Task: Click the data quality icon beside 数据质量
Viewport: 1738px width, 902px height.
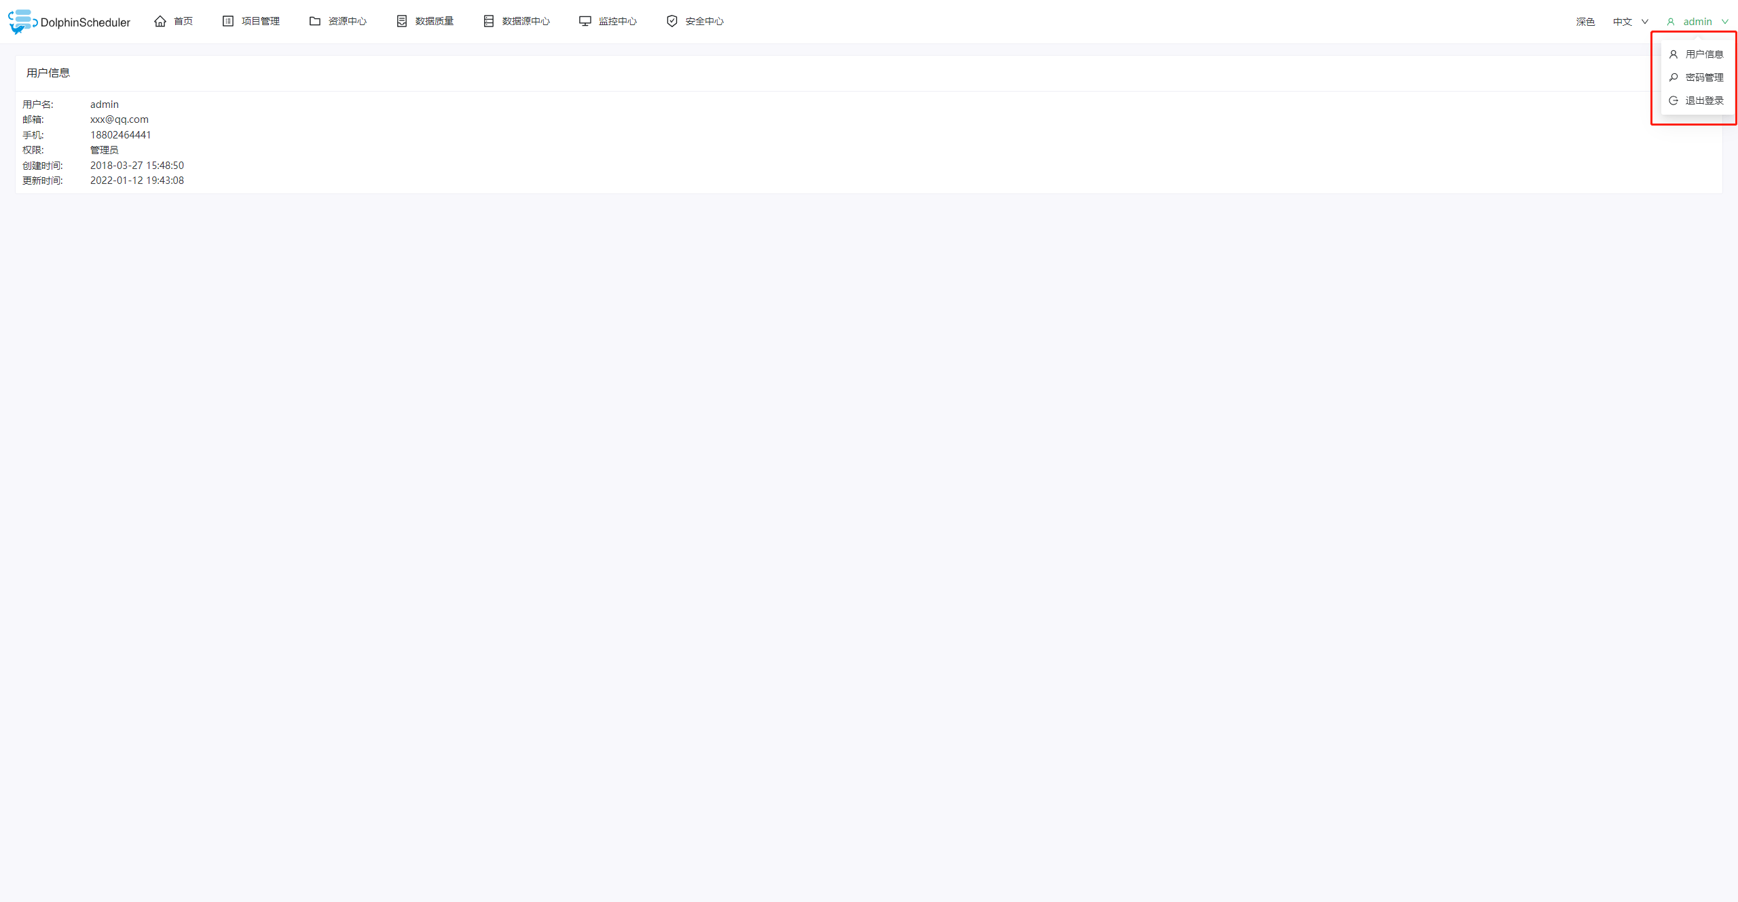Action: coord(402,21)
